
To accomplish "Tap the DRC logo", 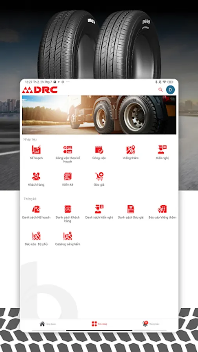I will click(x=40, y=90).
